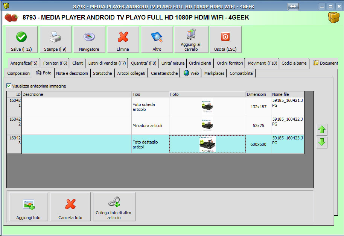The image size is (344, 236).
Task: Switch to Caratteristiche tab
Action: coord(164,73)
